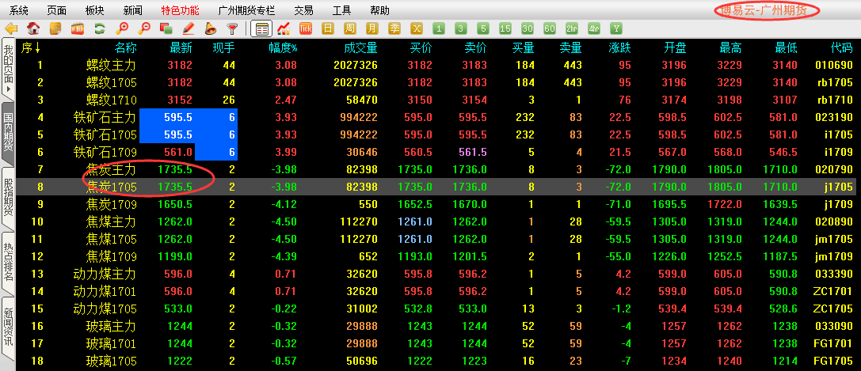Go to home page via house icon

(34, 28)
